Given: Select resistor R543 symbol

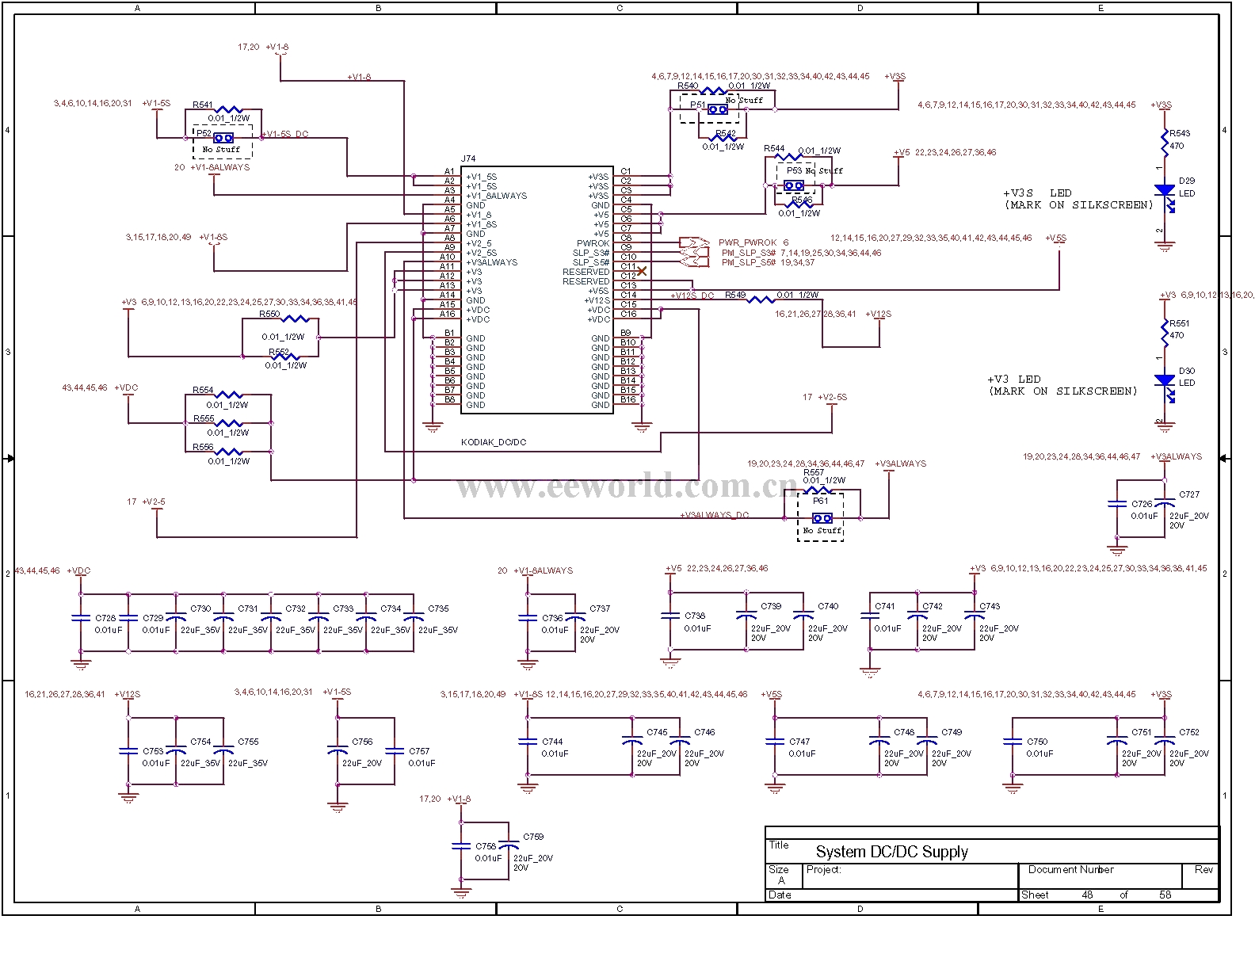Looking at the screenshot, I should tap(1165, 141).
